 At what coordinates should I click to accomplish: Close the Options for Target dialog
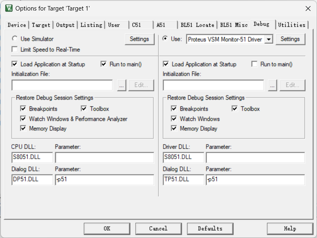pos(308,8)
